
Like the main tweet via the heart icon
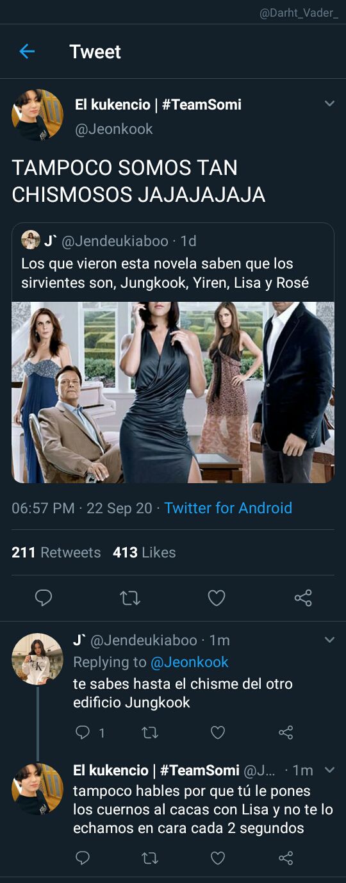coord(217,598)
